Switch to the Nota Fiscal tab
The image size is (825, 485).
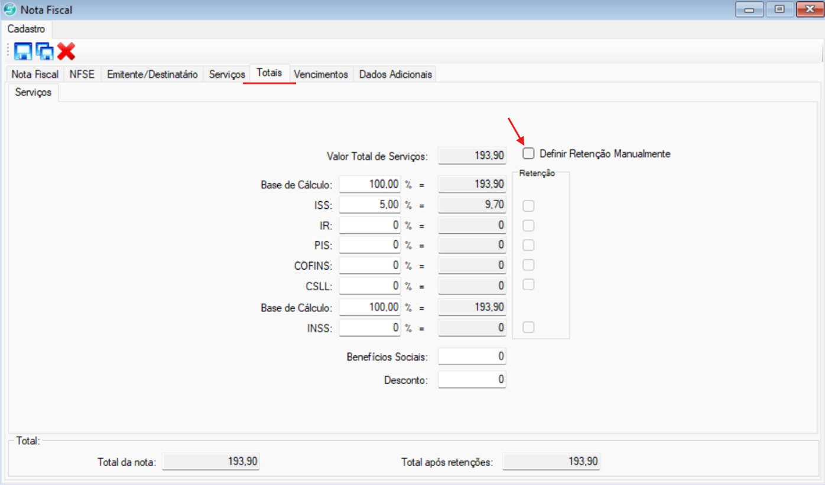(x=35, y=74)
